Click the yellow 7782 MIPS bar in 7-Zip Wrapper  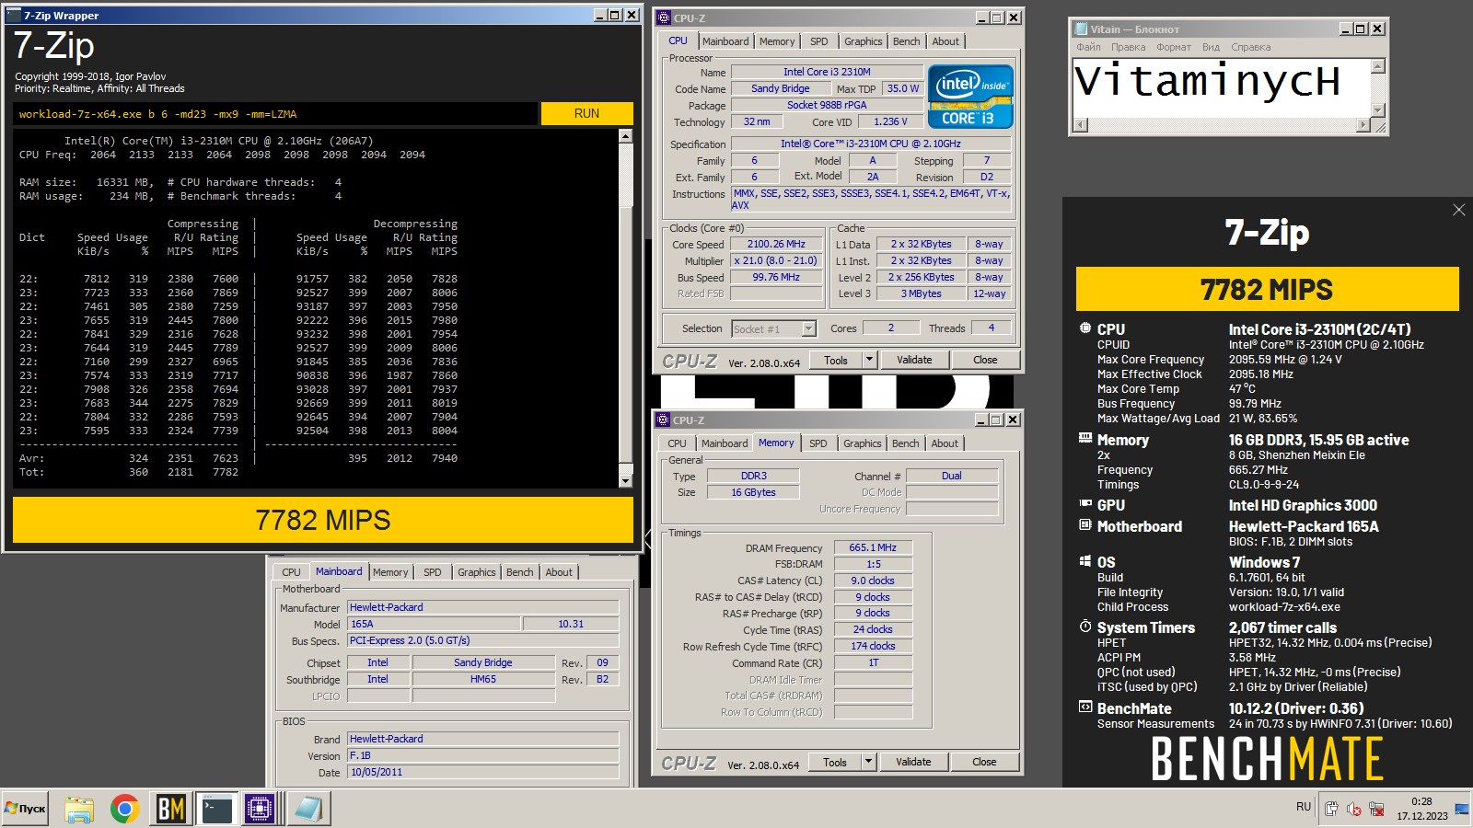[323, 520]
